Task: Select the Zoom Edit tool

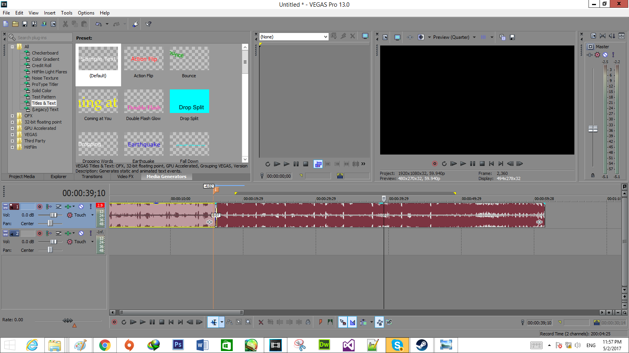Action: [x=248, y=322]
